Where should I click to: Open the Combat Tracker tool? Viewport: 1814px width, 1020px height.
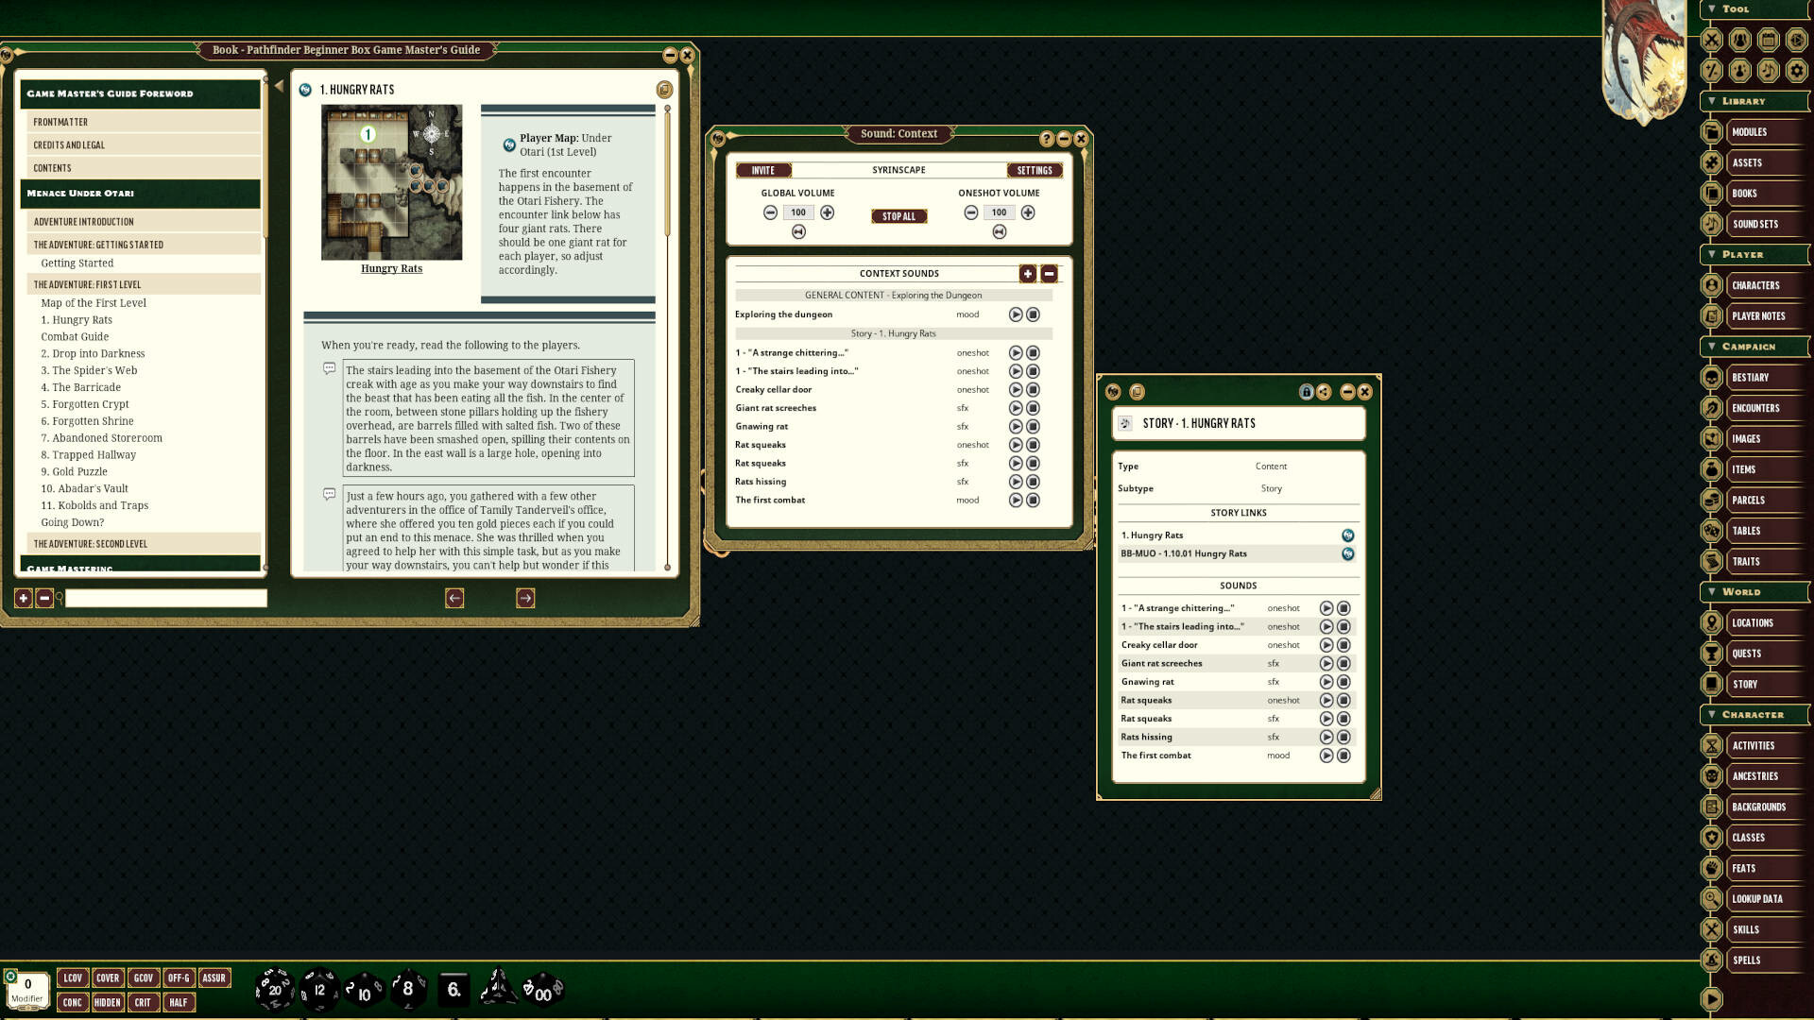(x=1711, y=40)
